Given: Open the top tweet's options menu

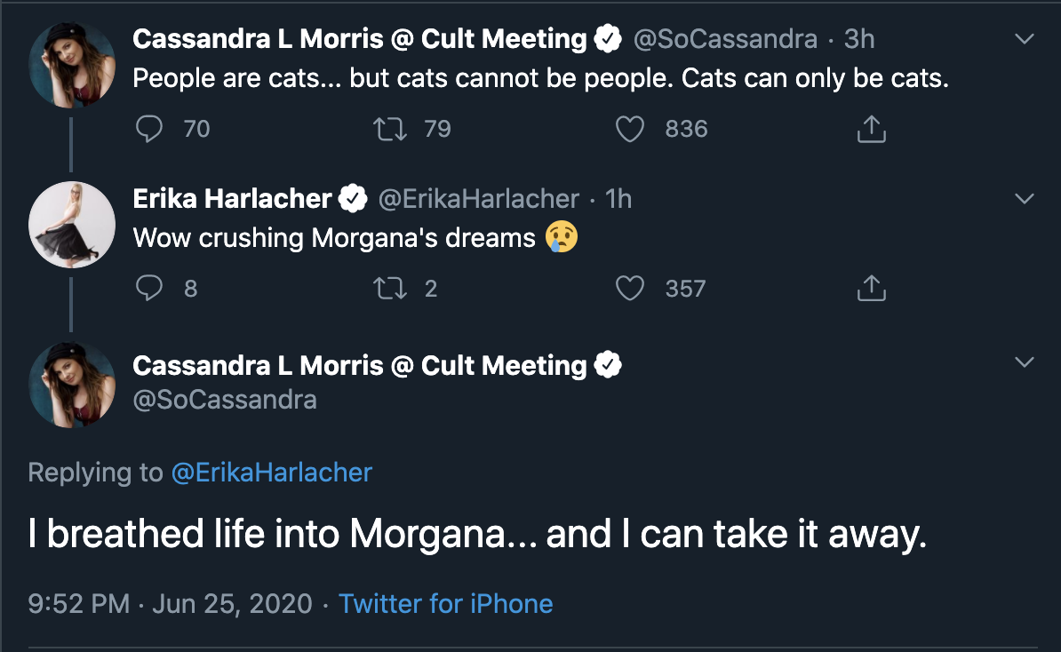Looking at the screenshot, I should coord(1024,37).
